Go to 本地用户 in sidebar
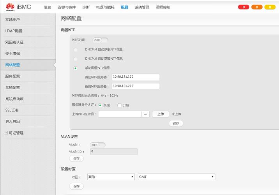This screenshot has height=195, width=279. (28, 19)
